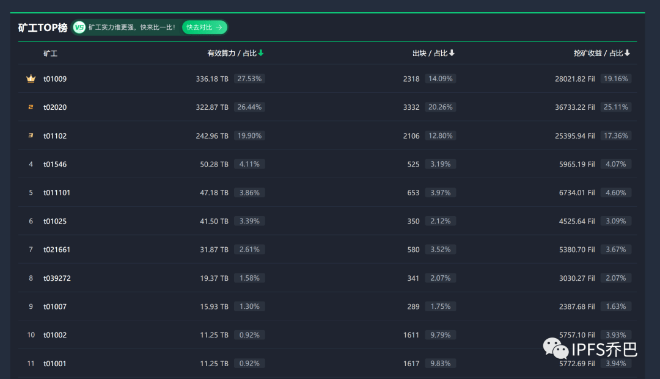660x379 pixels.
Task: Click the 27.53% share badge
Action: pyautogui.click(x=249, y=79)
